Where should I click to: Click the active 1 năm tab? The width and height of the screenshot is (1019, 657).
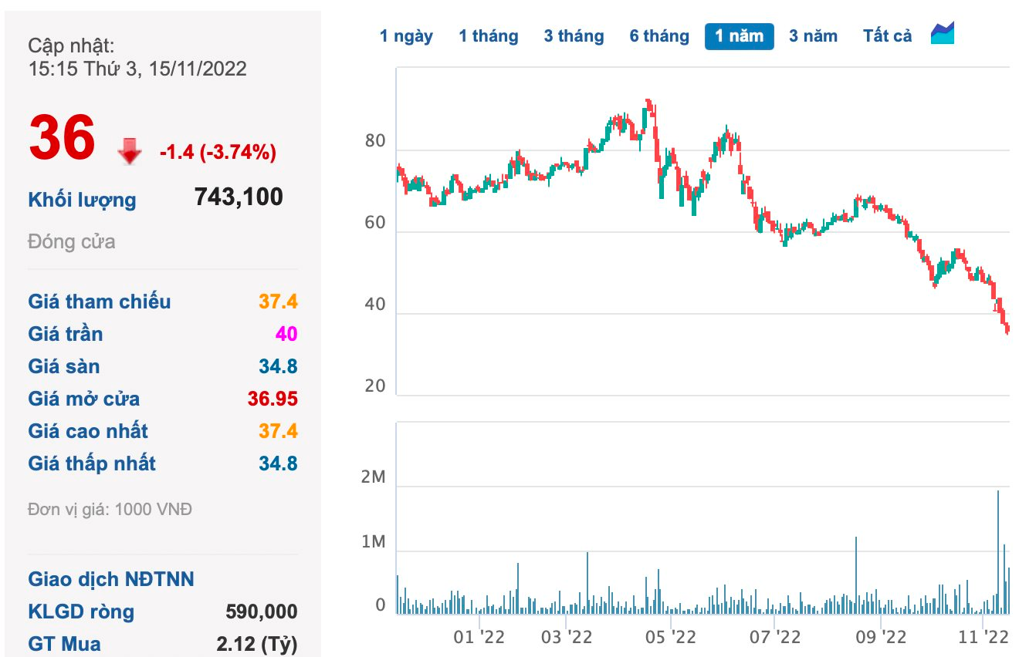click(739, 36)
